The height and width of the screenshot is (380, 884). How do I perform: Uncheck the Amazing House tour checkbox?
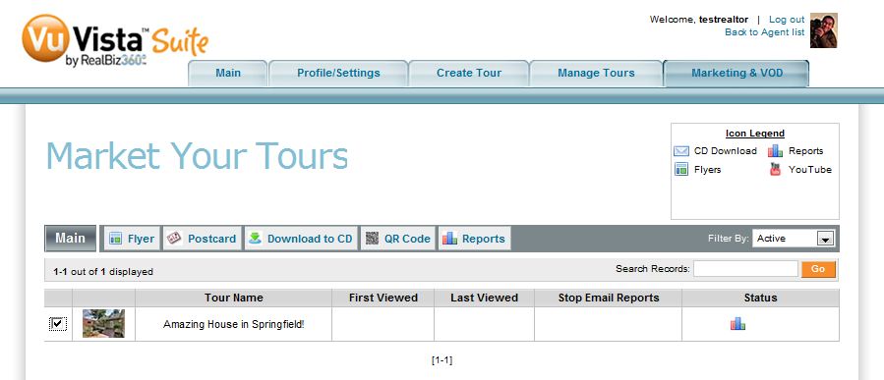(58, 324)
